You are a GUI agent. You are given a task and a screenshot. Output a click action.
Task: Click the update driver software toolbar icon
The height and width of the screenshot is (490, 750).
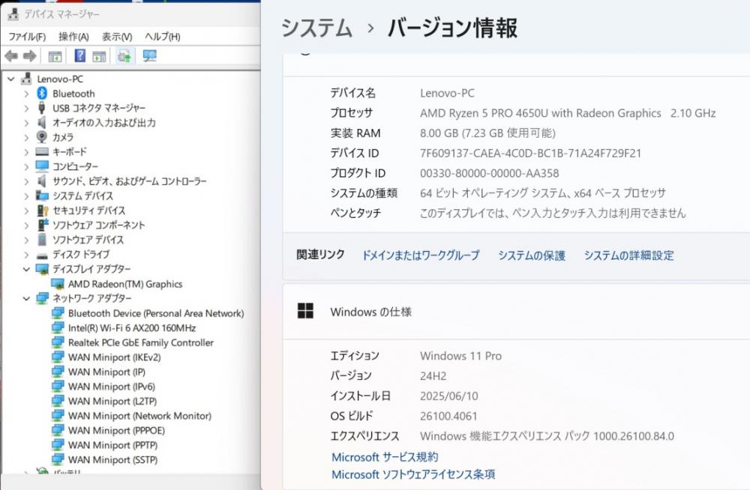tap(124, 56)
